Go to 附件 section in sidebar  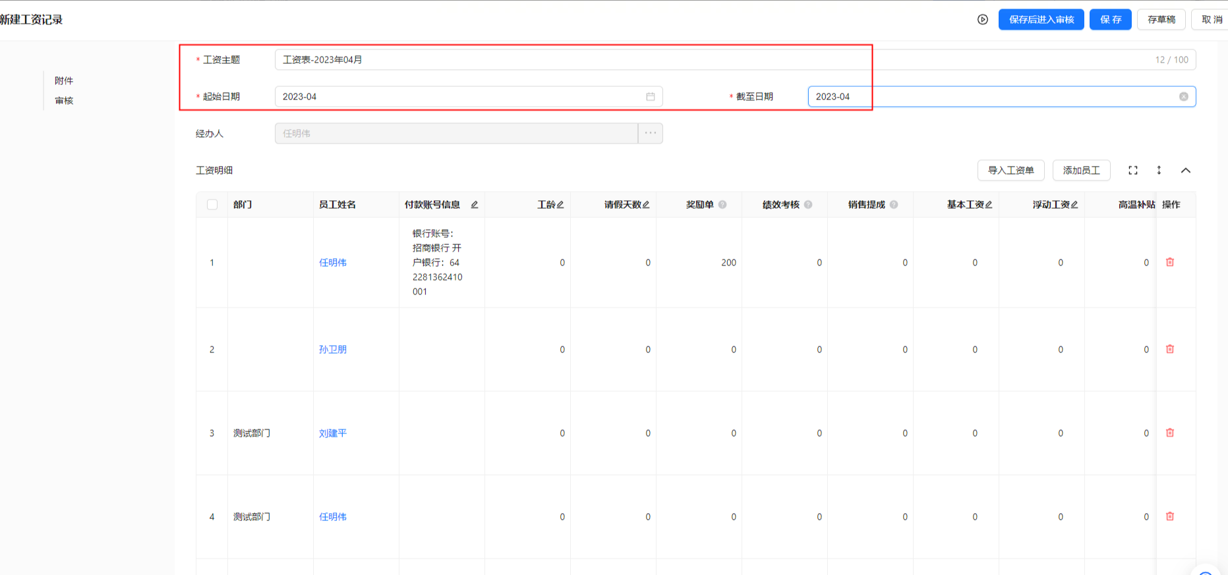pos(64,81)
